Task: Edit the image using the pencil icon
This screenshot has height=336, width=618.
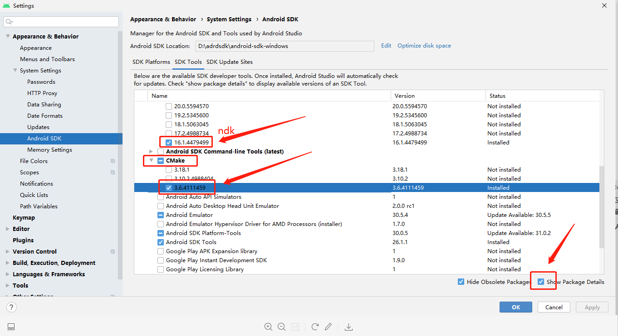Action: click(328, 326)
